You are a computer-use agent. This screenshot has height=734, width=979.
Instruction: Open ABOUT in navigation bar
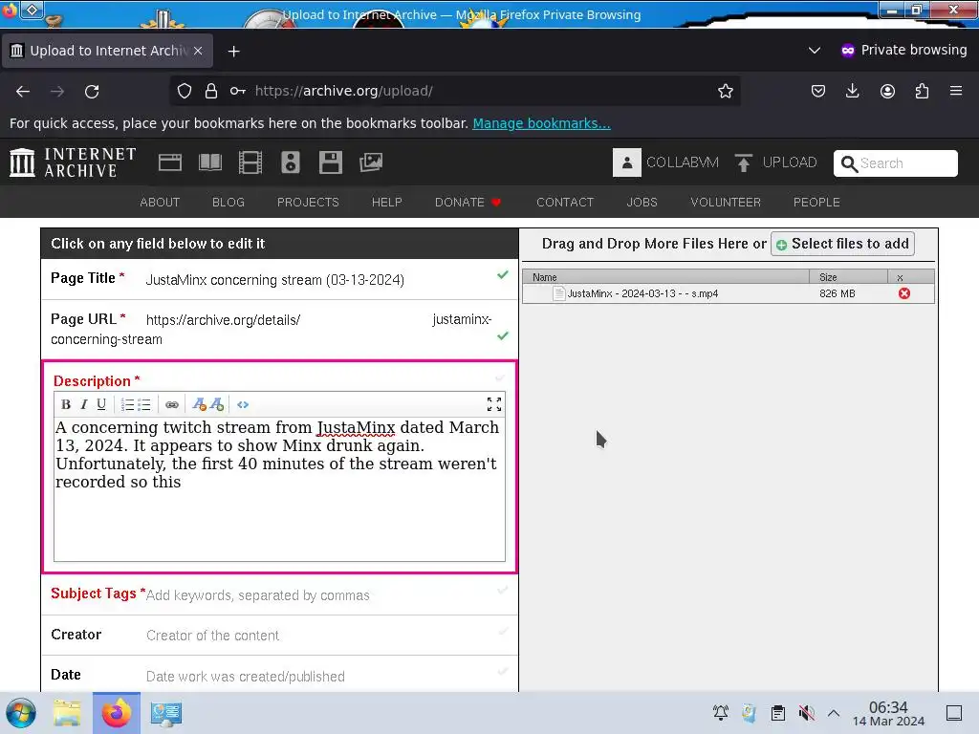click(160, 203)
